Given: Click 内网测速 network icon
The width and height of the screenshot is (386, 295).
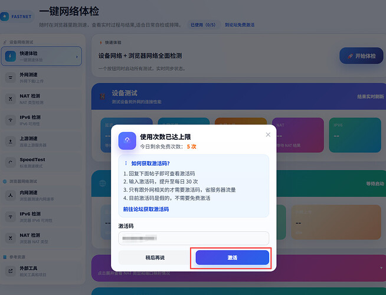Looking at the screenshot, I should [x=10, y=195].
